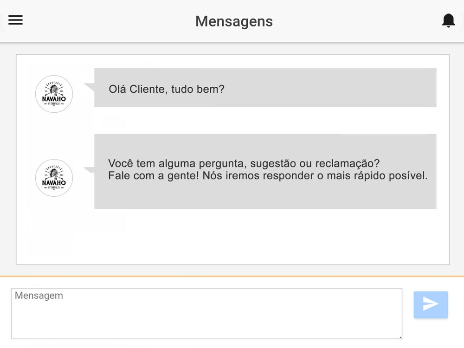The width and height of the screenshot is (464, 348).
Task: Send the message with the arrow button
Action: 431,304
